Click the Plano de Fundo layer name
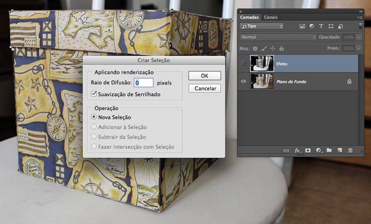371x224 pixels. point(291,82)
